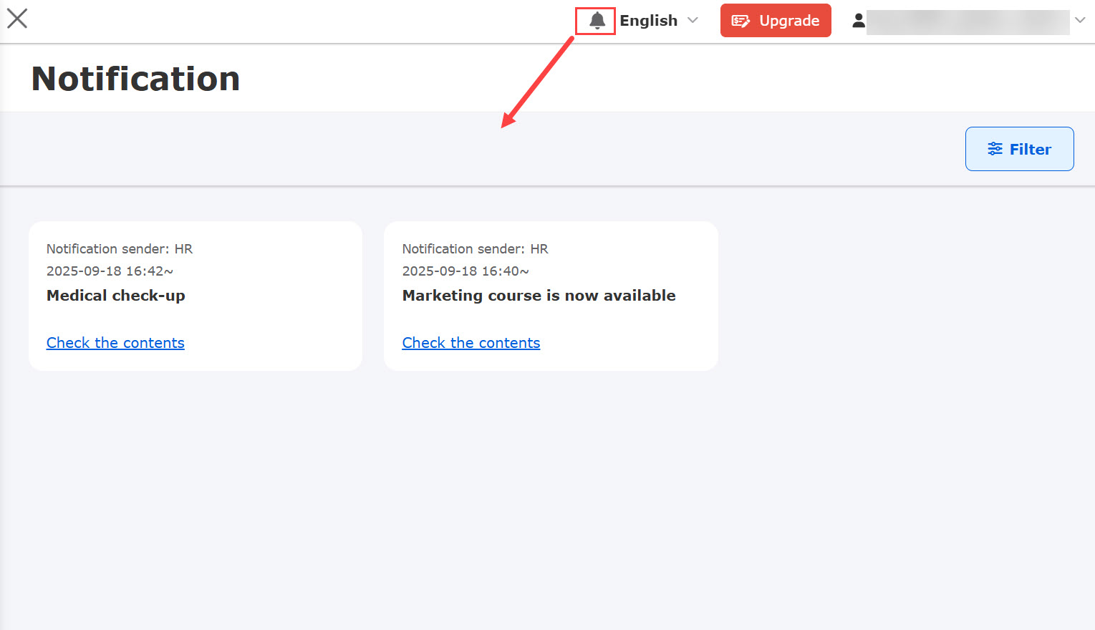Screen dimensions: 1095x630
Task: Click the 2025-09-18 16:42 timestamp
Action: [x=110, y=271]
